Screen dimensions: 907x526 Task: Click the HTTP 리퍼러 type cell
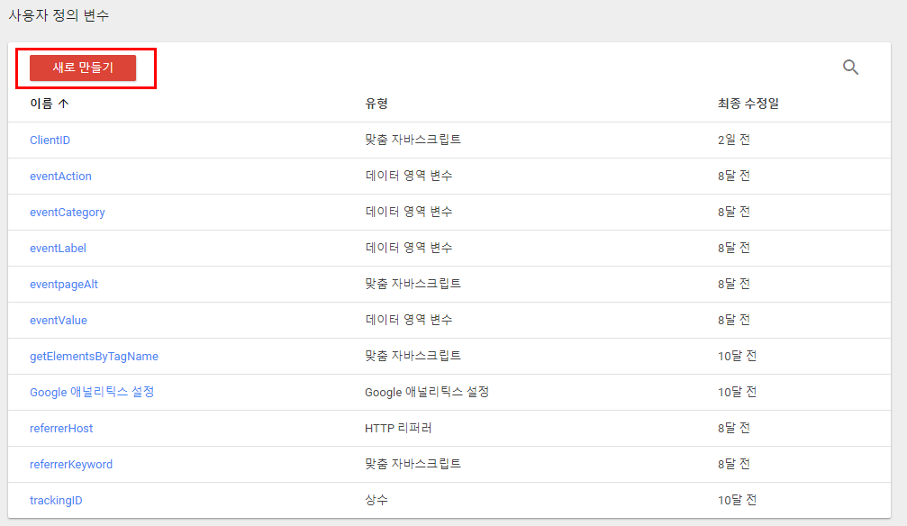[x=399, y=428]
